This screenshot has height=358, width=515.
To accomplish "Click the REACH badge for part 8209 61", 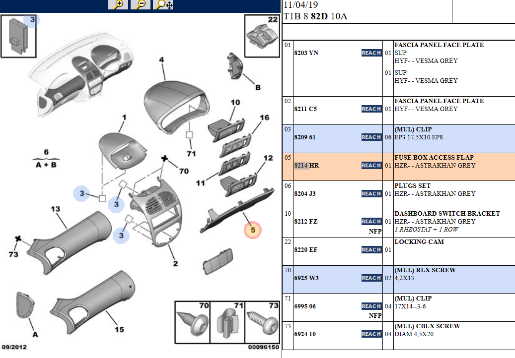I will click(x=371, y=137).
